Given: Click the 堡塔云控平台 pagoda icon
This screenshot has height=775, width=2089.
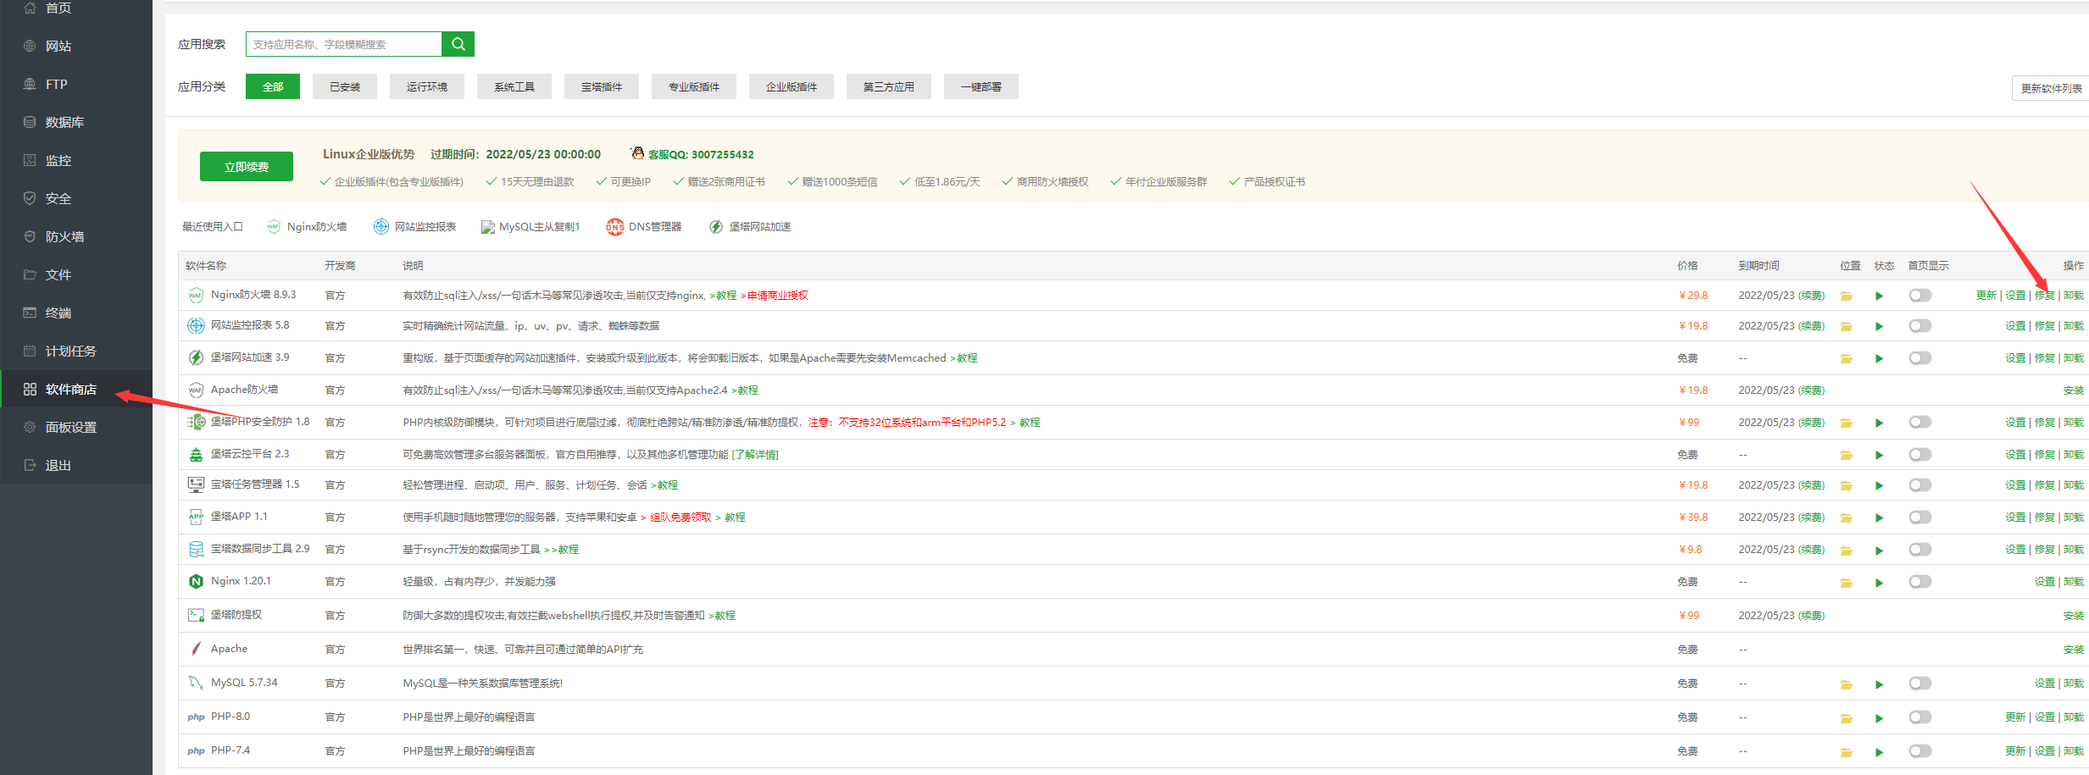Looking at the screenshot, I should pos(196,455).
